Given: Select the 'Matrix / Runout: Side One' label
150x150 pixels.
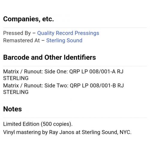Looking at the screenshot, I should pos(36,72).
